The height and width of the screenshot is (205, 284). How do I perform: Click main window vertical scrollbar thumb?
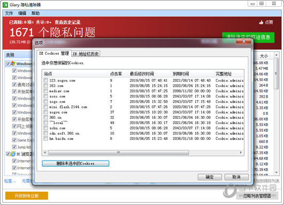pyautogui.click(x=276, y=73)
